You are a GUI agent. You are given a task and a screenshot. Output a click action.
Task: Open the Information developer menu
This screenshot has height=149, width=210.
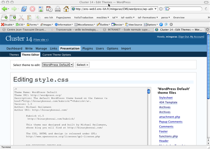(64, 25)
